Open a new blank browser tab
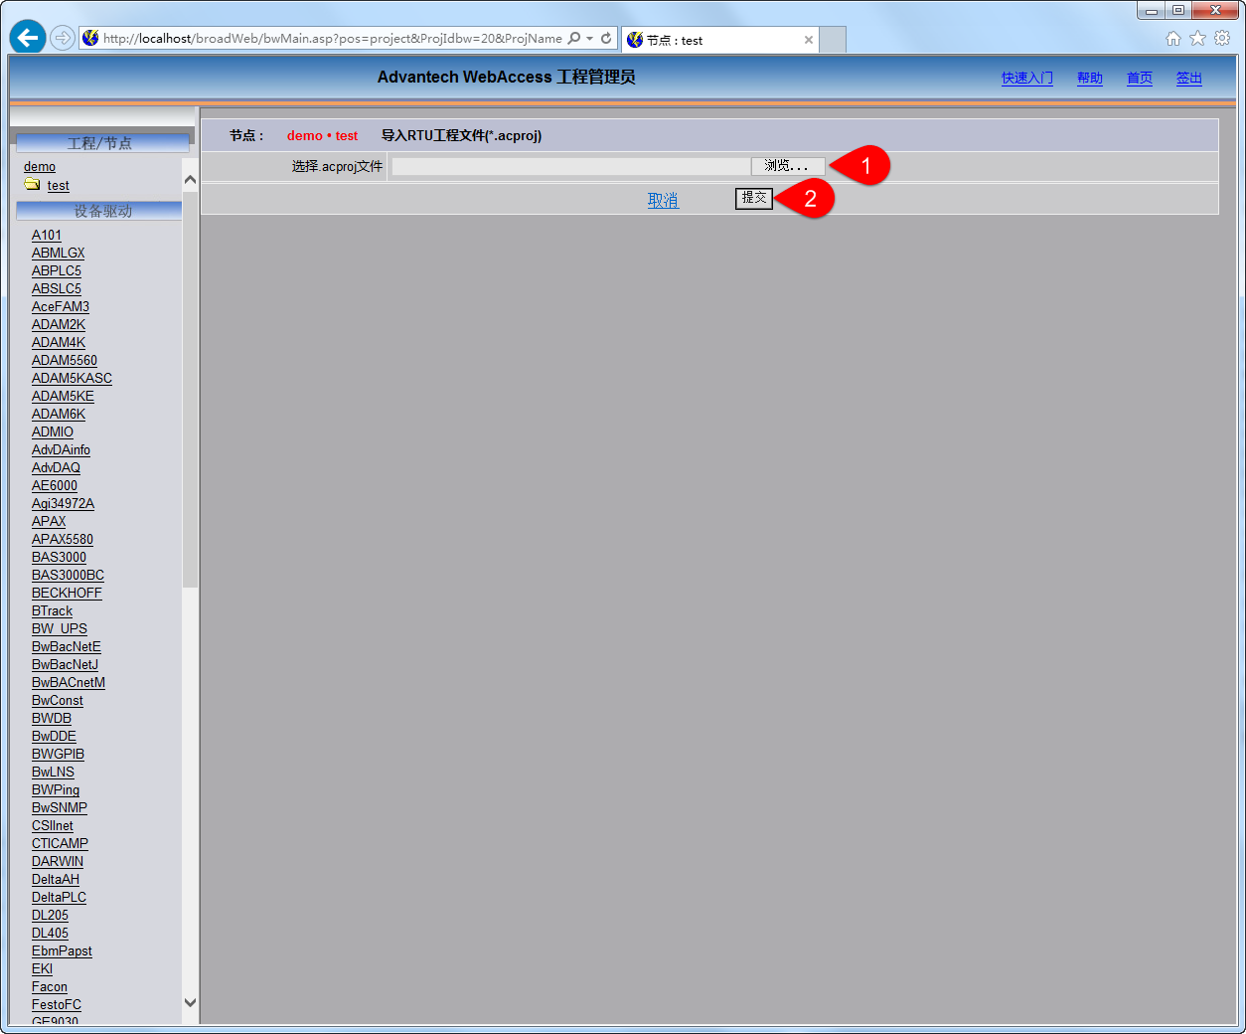 click(x=833, y=40)
